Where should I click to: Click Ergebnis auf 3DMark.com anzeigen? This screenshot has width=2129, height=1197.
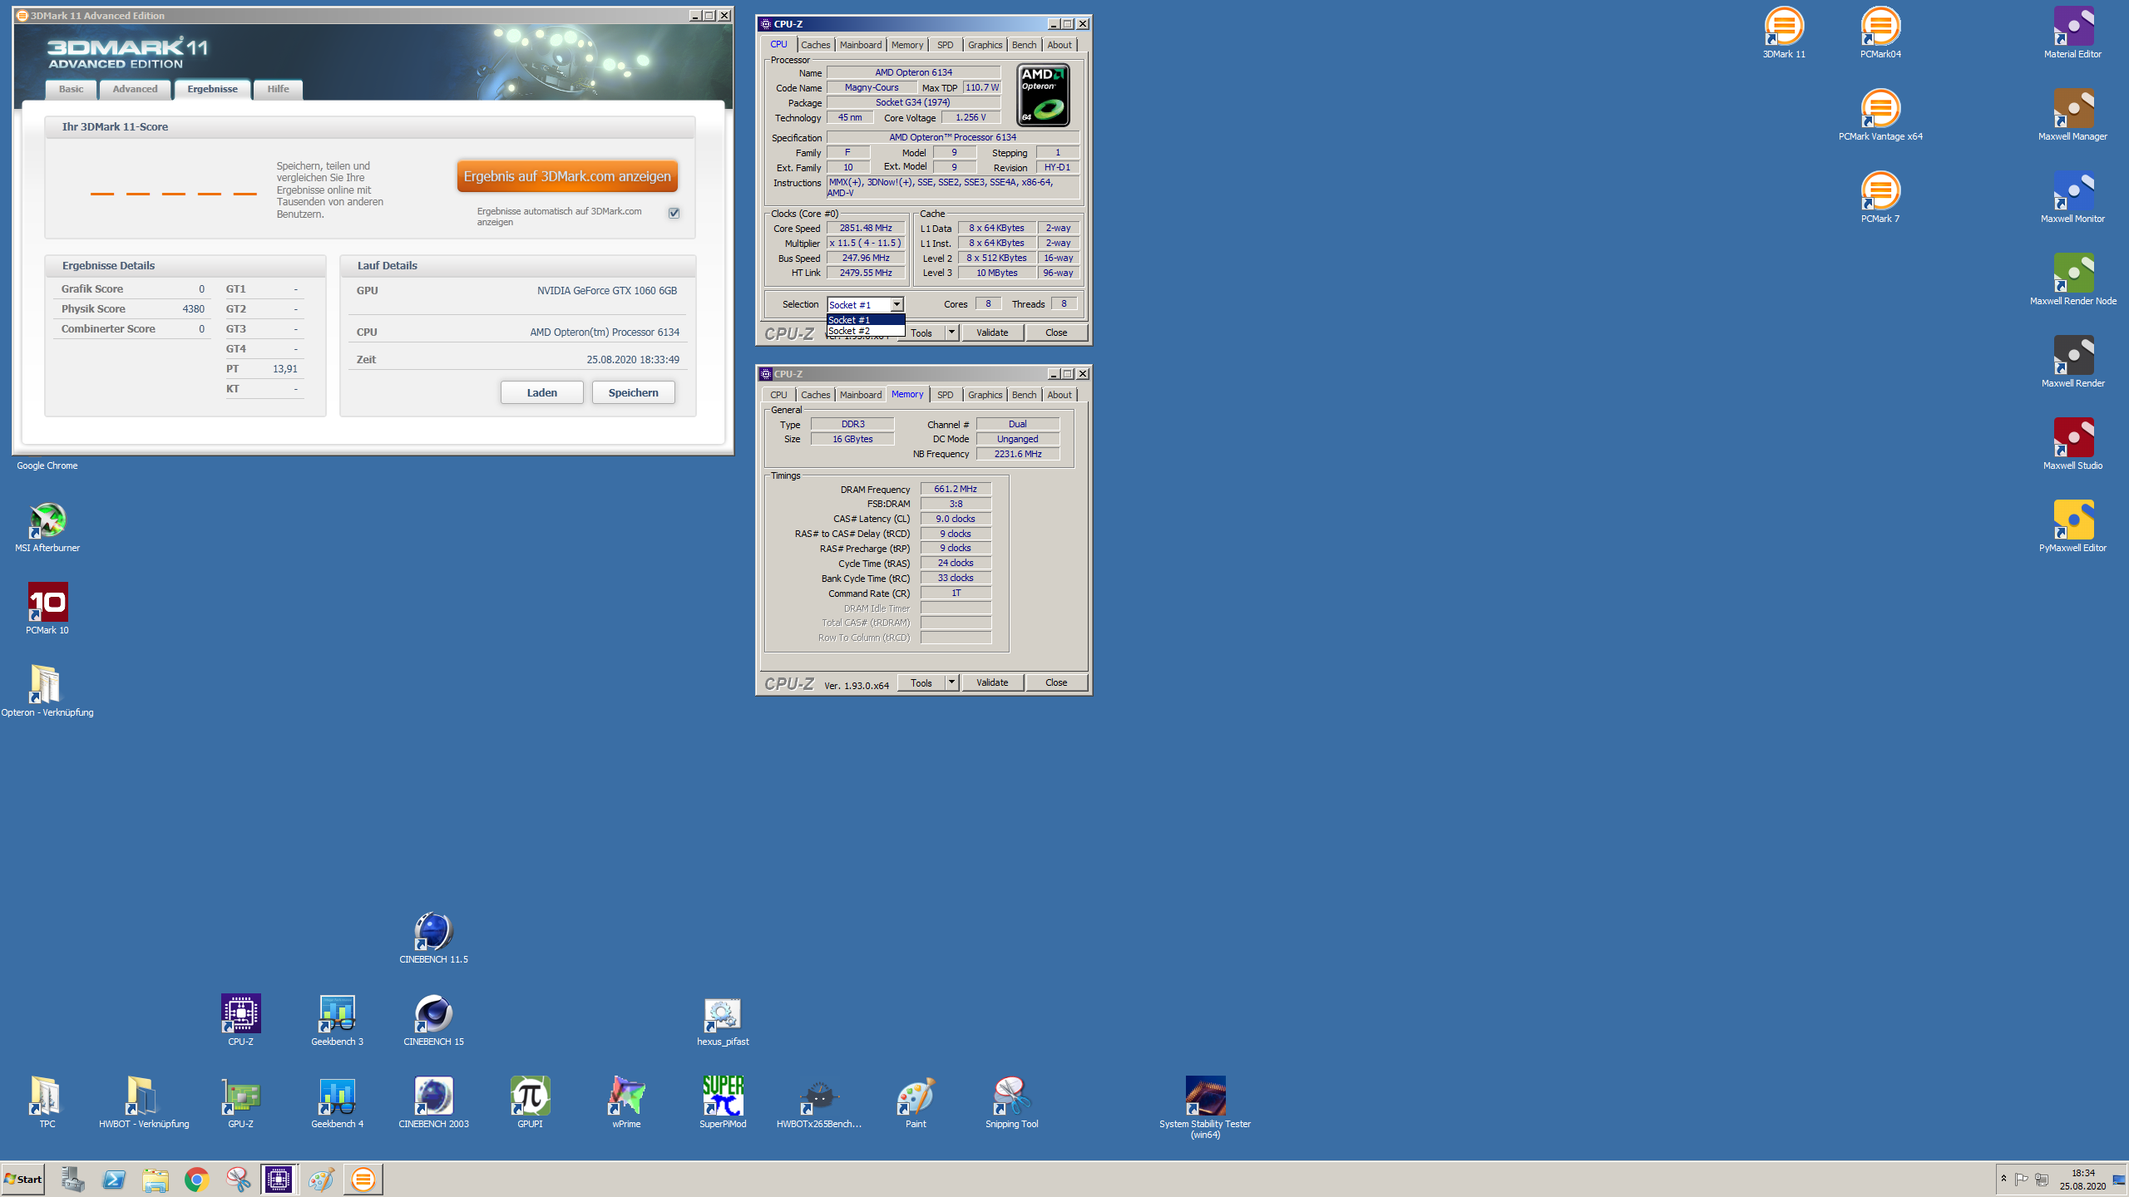(567, 176)
